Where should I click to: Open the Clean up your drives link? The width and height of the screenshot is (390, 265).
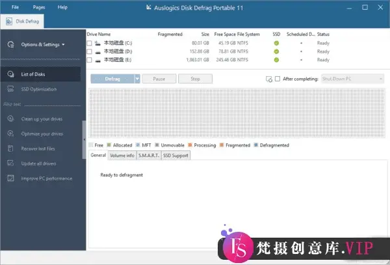tap(42, 119)
